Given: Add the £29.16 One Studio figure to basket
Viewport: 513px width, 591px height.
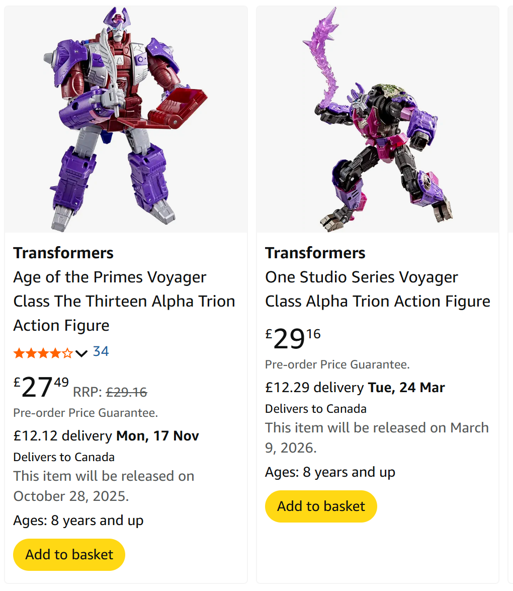Looking at the screenshot, I should (321, 506).
